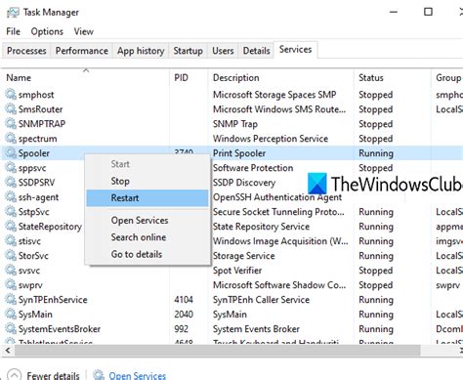Viewport: 463px width, 380px height.
Task: Click the gear icon beside ssh-agent
Action: [11, 197]
